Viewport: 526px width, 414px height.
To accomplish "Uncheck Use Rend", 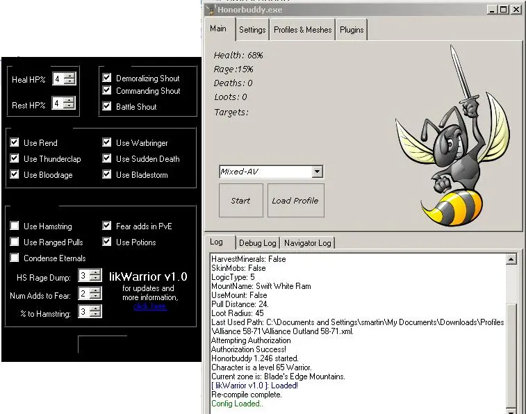I will coord(15,142).
